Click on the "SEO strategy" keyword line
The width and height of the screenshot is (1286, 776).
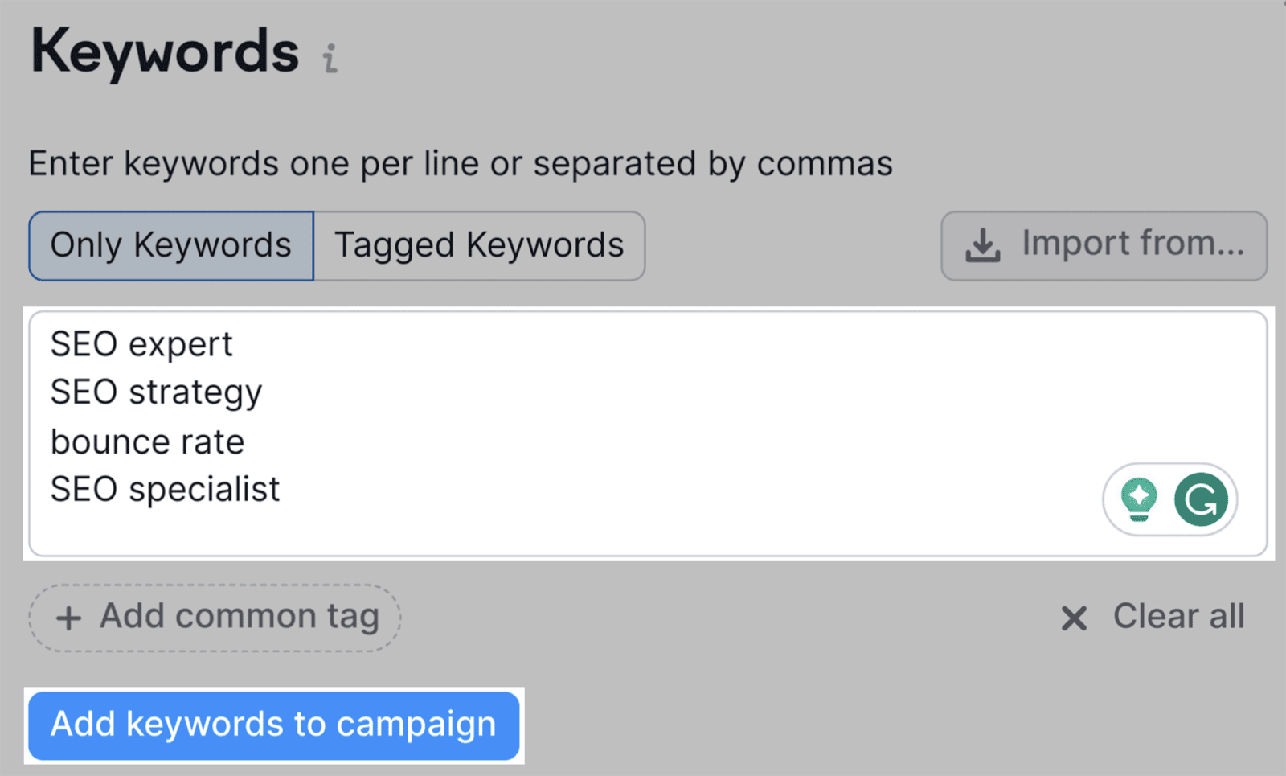(156, 393)
